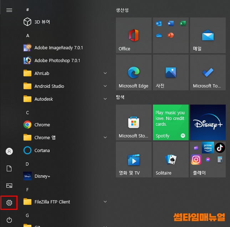Open Word in the Office apps tile
Viewport: 230px width, 227px height.
(x=170, y=24)
